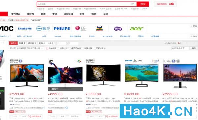This screenshot has width=198, height=120.
Task: Open the delivery address dropdown
Action: click(30, 48)
